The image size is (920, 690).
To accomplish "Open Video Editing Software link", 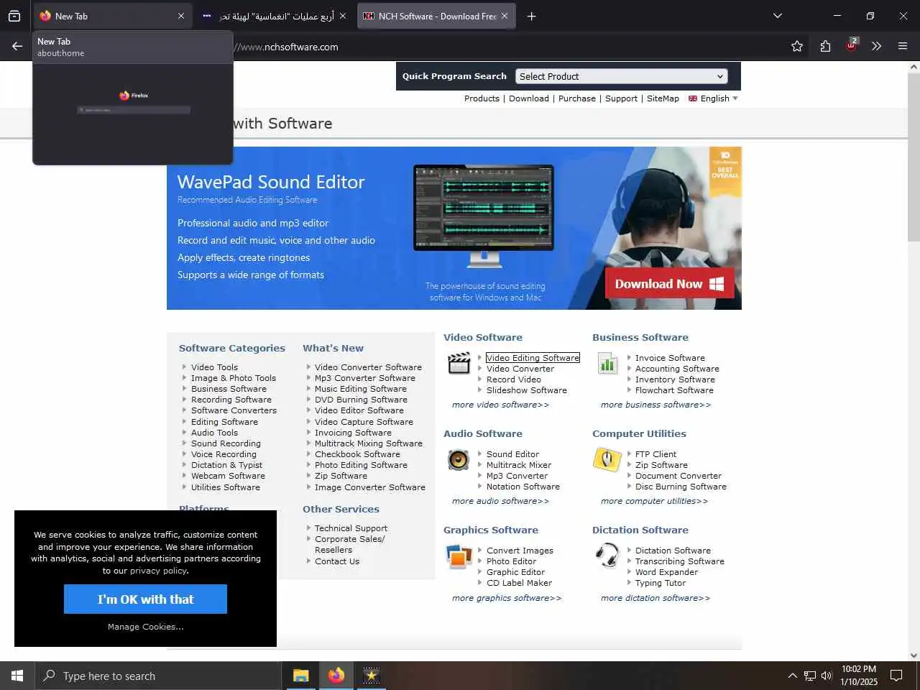I will pos(533,358).
